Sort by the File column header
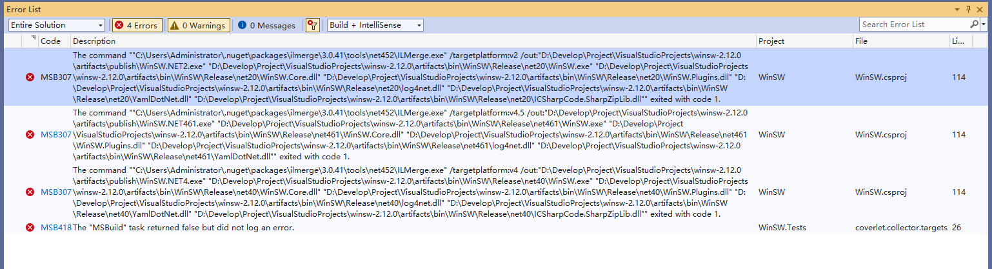Image resolution: width=992 pixels, height=269 pixels. click(x=900, y=41)
